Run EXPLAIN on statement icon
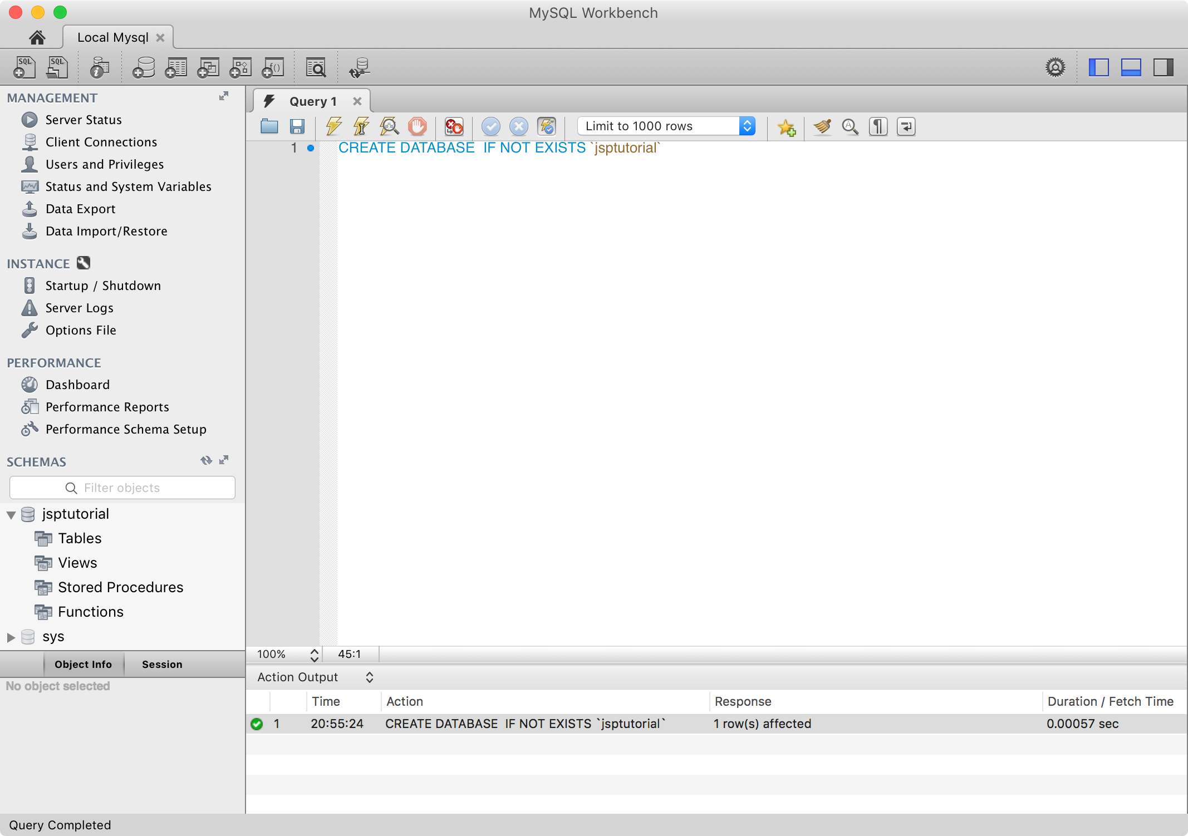The height and width of the screenshot is (836, 1188). point(389,126)
